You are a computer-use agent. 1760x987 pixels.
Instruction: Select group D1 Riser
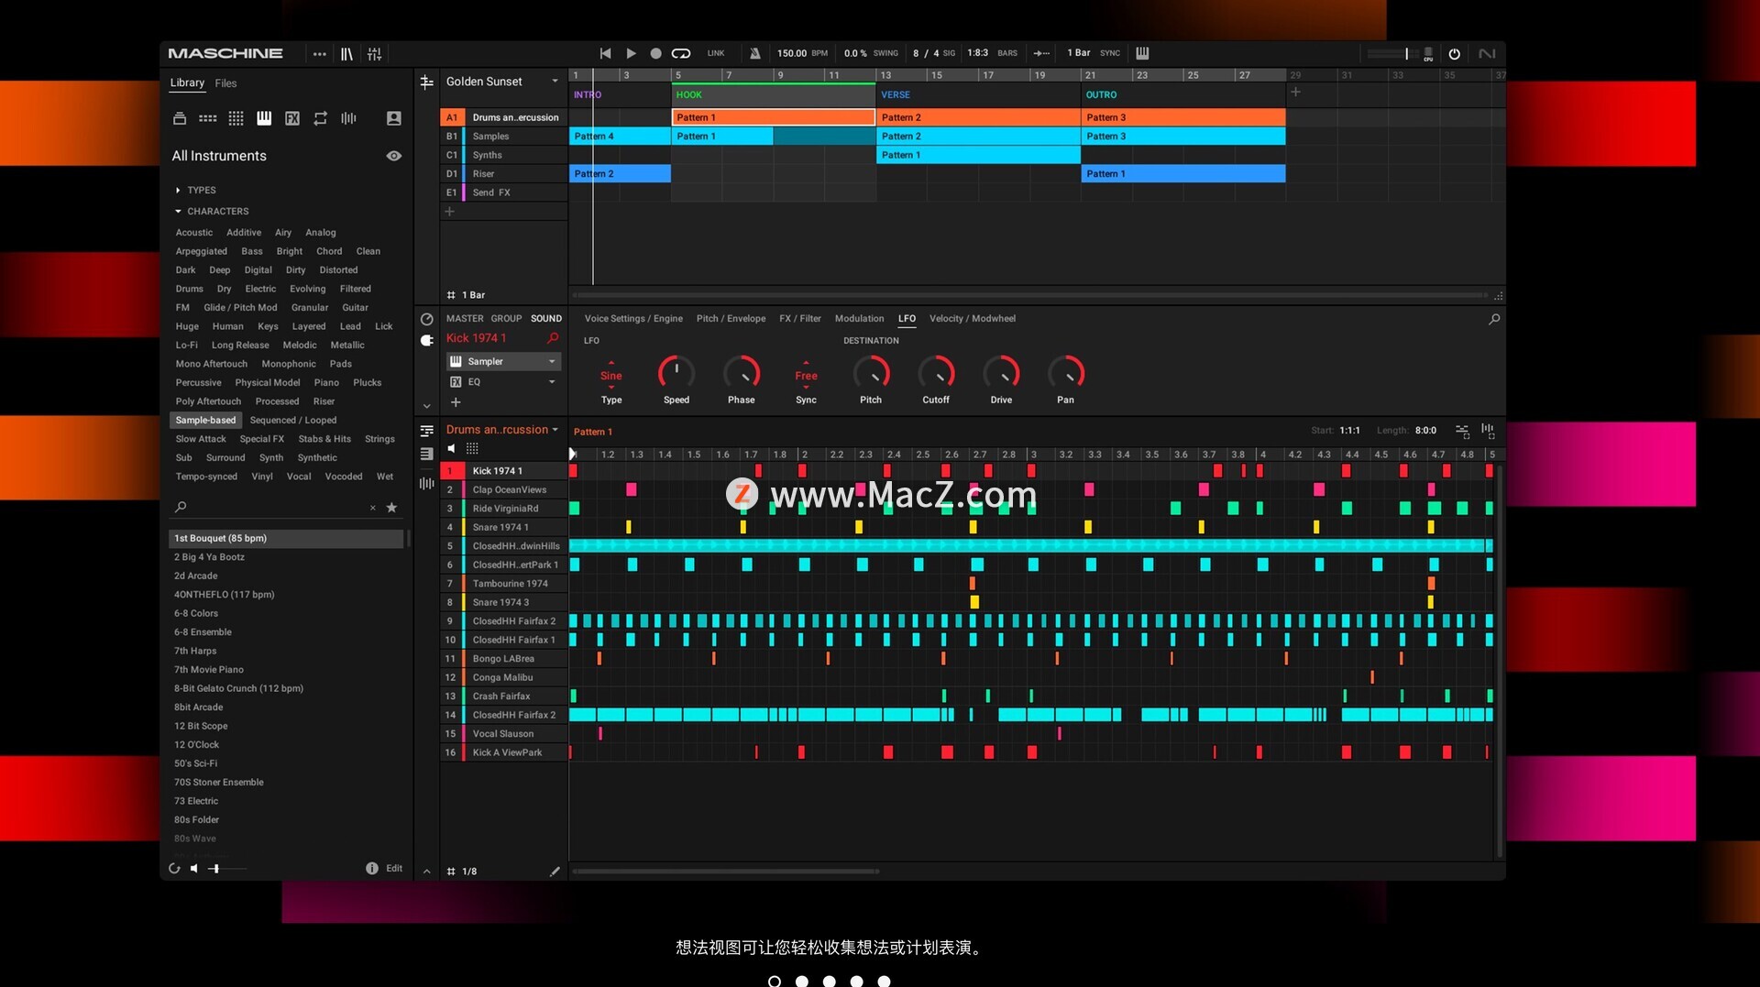point(504,174)
